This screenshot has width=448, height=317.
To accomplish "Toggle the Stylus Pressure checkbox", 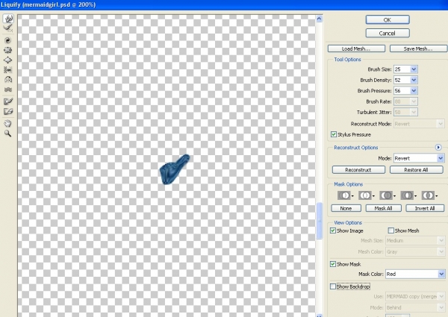I will (334, 134).
